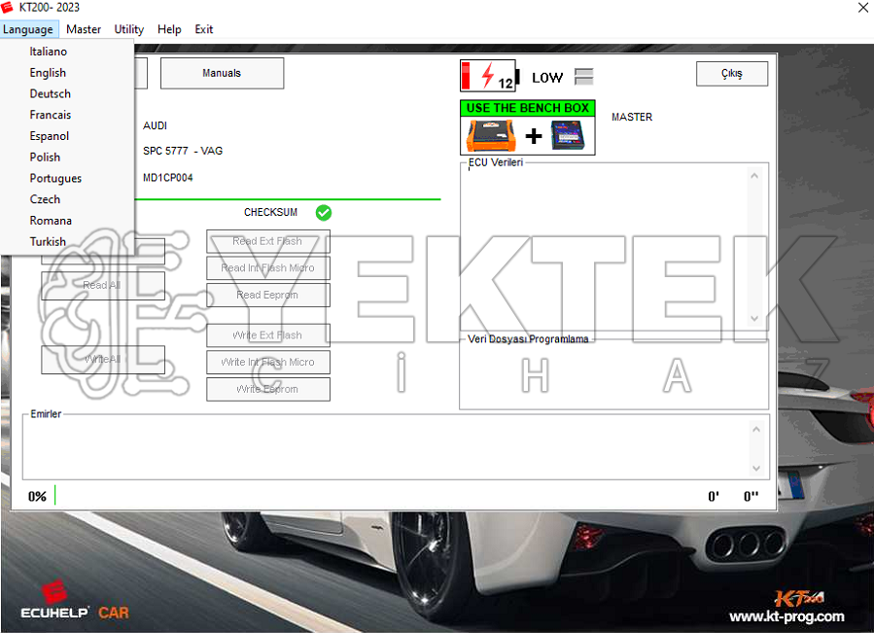874x633 pixels.
Task: Click the Read Eeprom button
Action: point(267,295)
